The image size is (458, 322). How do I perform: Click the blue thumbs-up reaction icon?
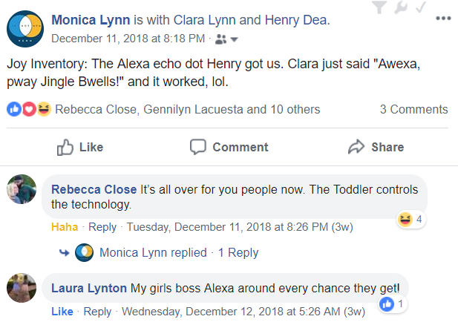[14, 109]
